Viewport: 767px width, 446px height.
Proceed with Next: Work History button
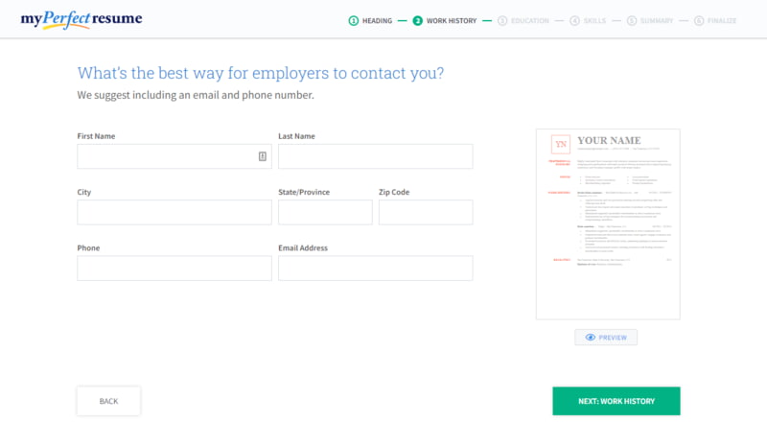click(616, 401)
